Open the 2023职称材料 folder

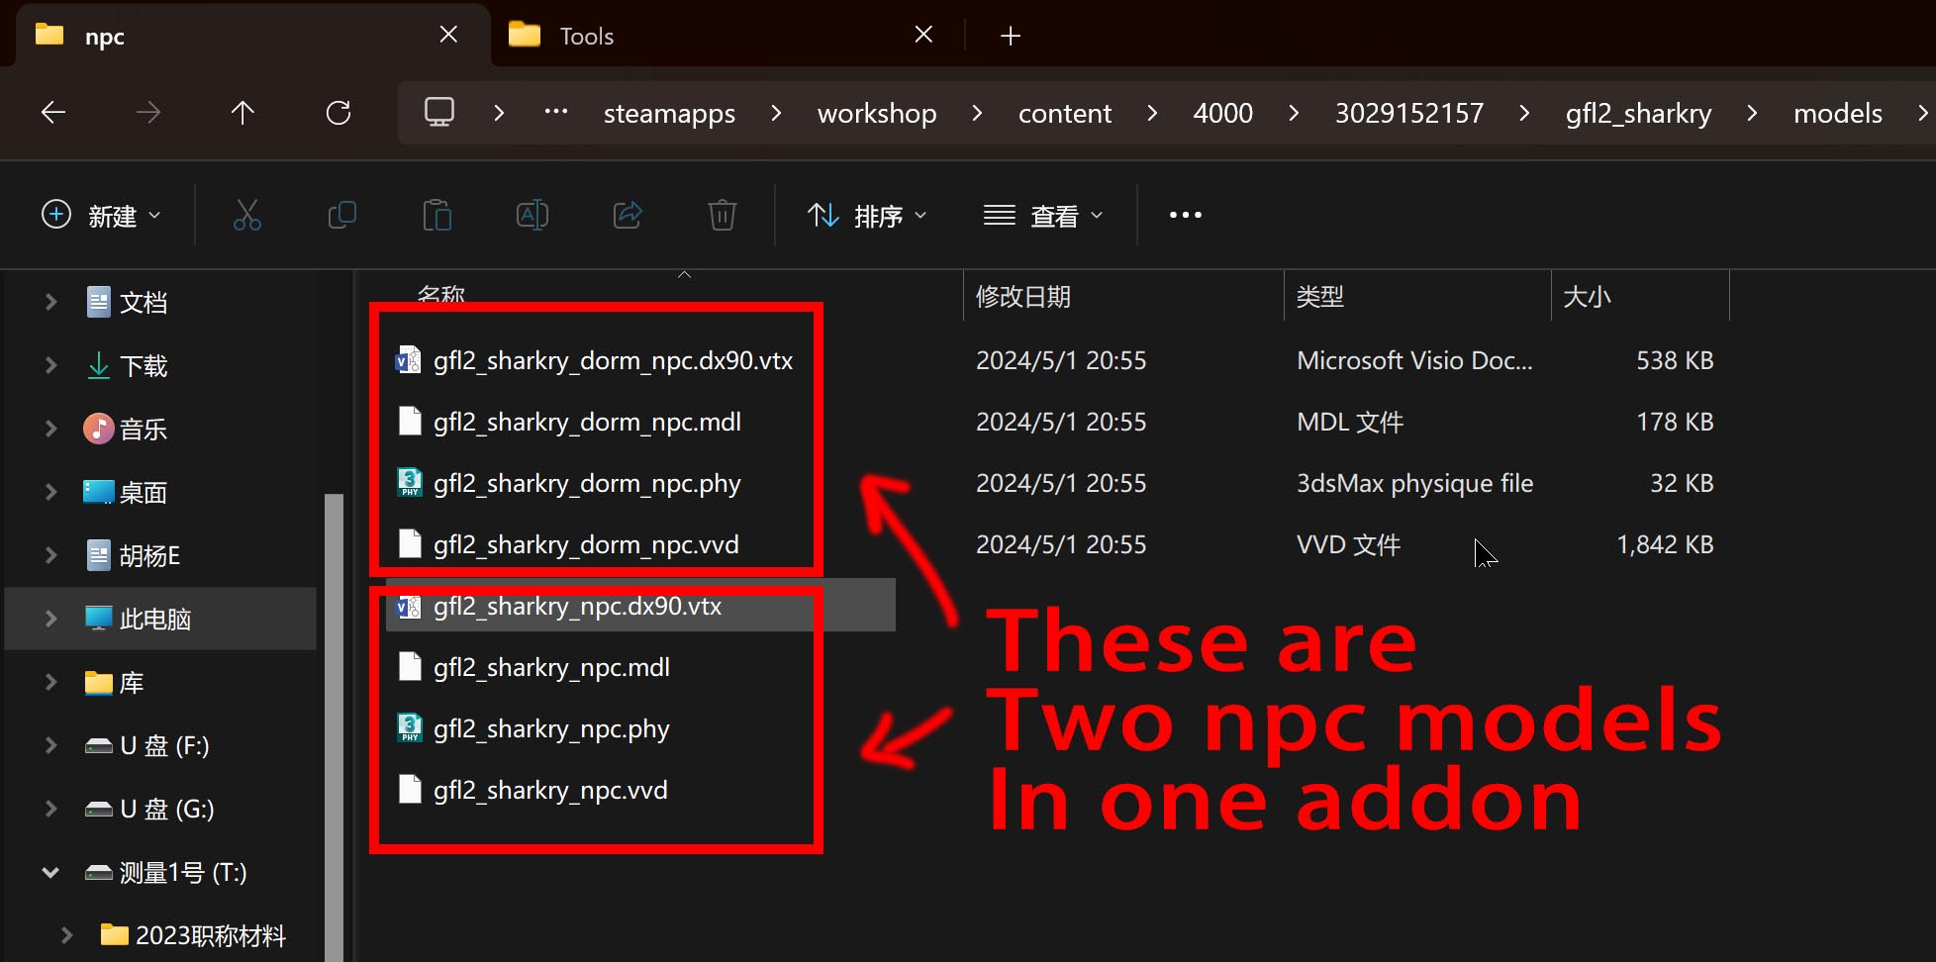[x=210, y=935]
